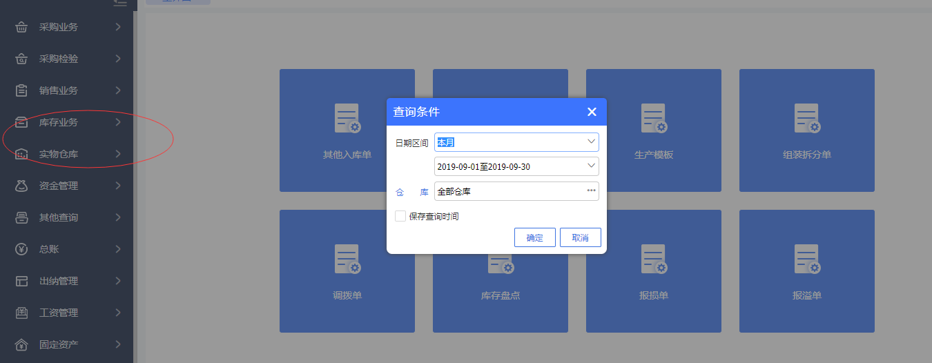Viewport: 932px width, 363px height.
Task: Open the 生产模板 tile
Action: pos(654,130)
